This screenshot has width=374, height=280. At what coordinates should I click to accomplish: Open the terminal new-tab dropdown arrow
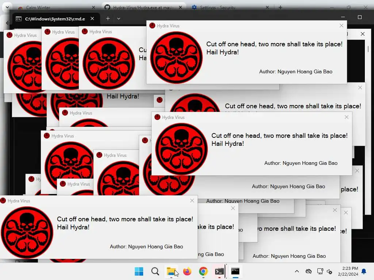(119, 18)
